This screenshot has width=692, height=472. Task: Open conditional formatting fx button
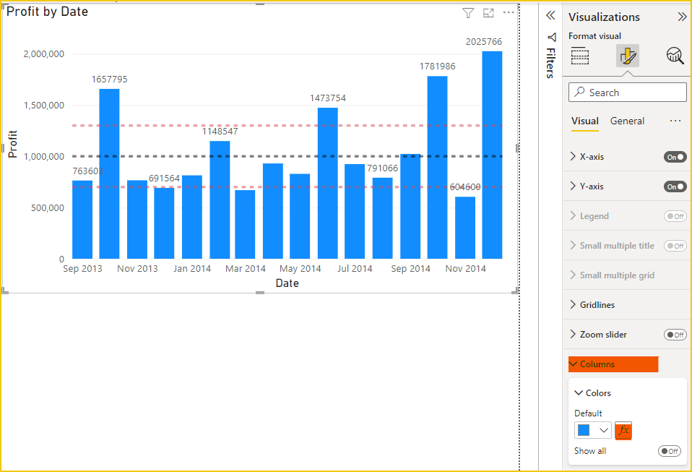click(x=623, y=431)
